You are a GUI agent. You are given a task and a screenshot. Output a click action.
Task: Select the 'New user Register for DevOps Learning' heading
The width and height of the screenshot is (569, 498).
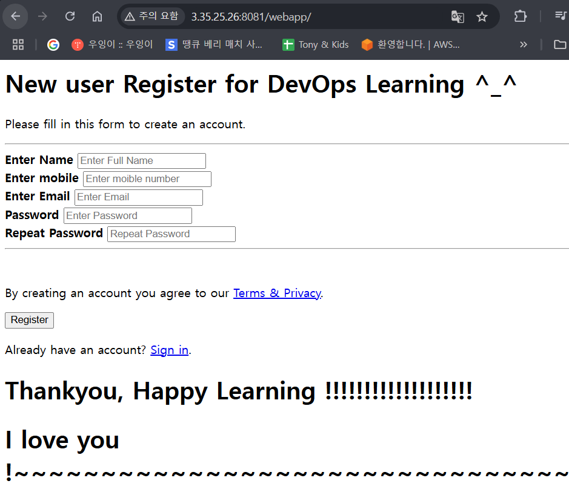tap(261, 85)
